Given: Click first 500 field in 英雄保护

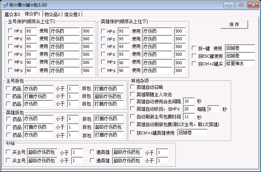Looking at the screenshot, I should click(180, 31).
